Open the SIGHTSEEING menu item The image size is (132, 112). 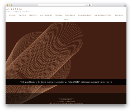point(119,15)
